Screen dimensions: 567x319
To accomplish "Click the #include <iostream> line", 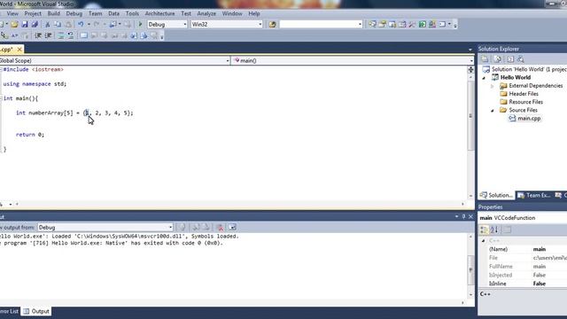I will click(x=34, y=69).
